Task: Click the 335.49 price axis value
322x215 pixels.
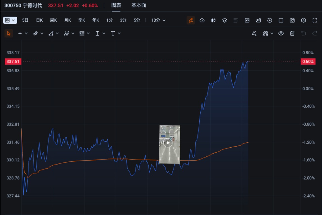Action: pos(13,89)
